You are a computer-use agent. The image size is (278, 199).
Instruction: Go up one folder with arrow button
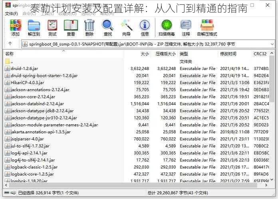[10, 43]
